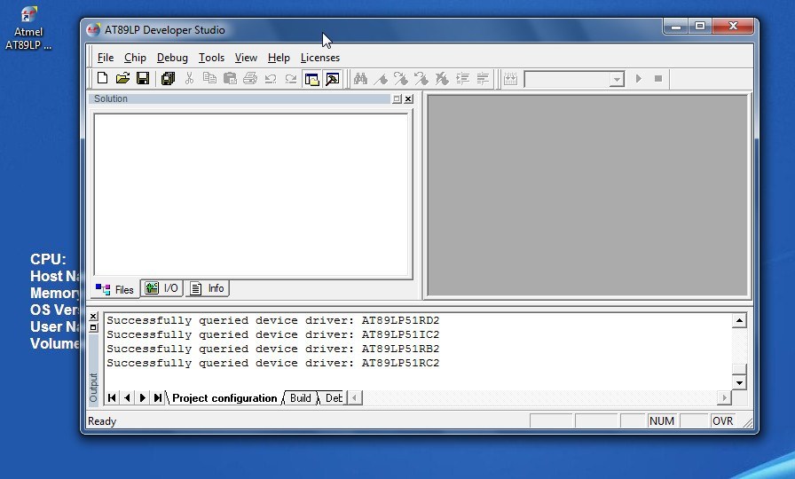Toggle the Output window hammer icon
Screen dimensions: 795x479
coord(332,79)
